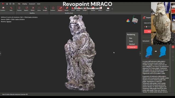Expand the Rileva tool dropdown
This screenshot has width=175, height=98.
coord(35,10)
